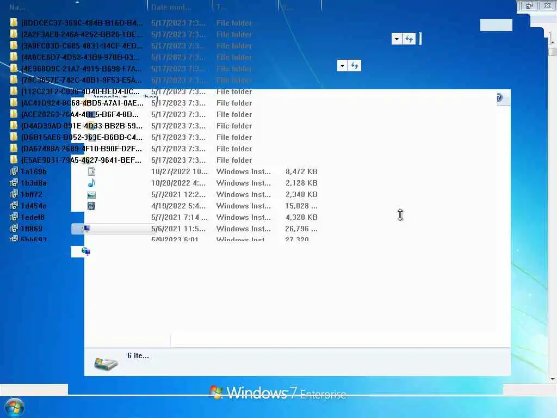
Task: Click the drive icon in details pane
Action: tap(106, 364)
